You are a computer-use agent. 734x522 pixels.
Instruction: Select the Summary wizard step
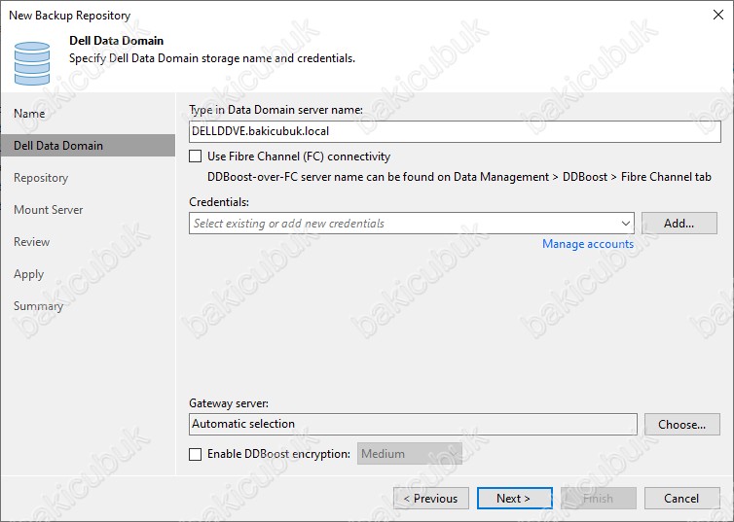click(38, 306)
